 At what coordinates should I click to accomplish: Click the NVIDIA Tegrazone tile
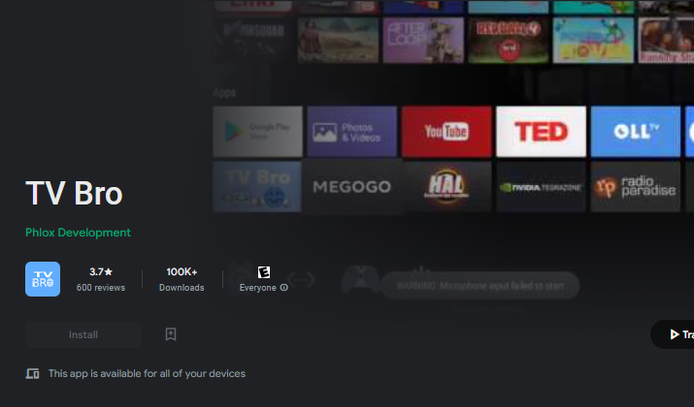[541, 186]
